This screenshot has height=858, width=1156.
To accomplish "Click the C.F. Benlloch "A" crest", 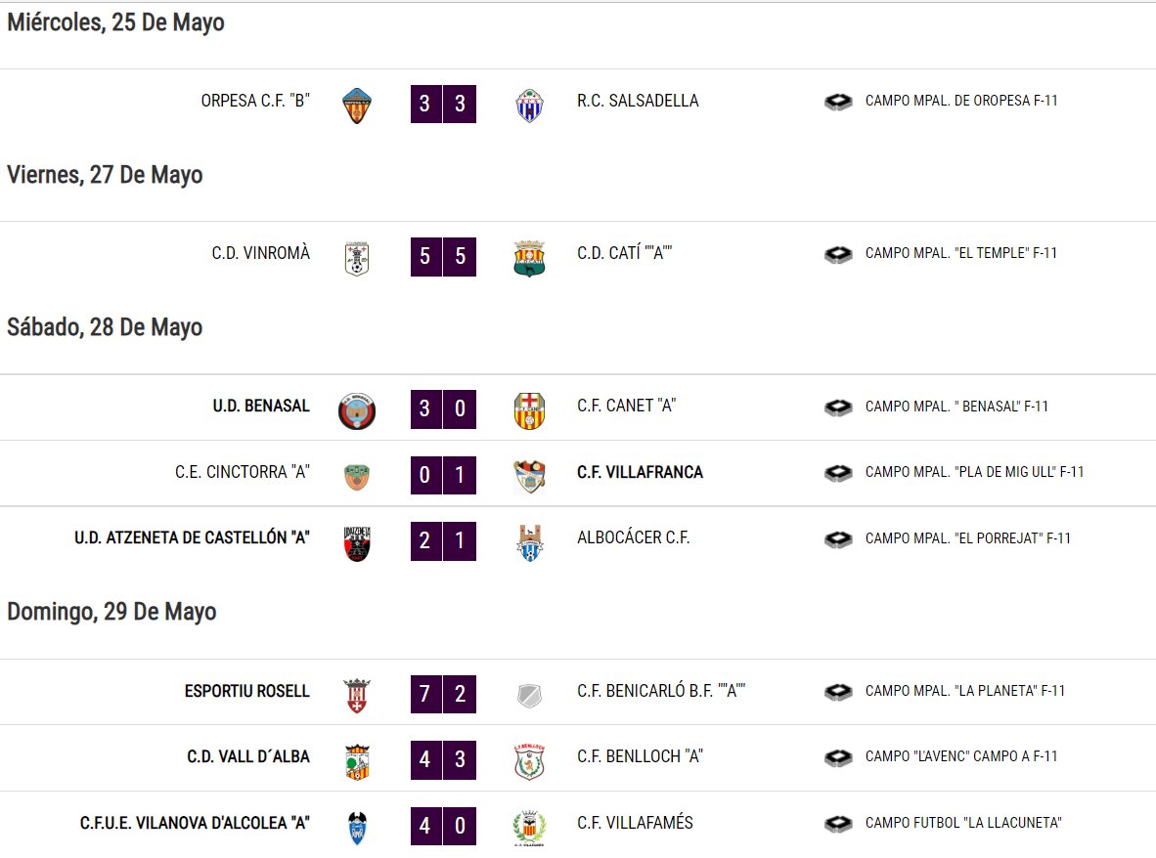I will click(529, 761).
